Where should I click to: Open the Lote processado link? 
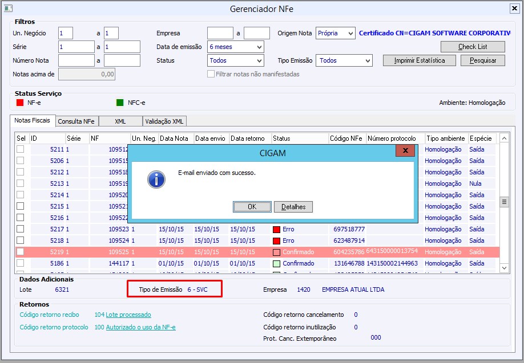[128, 315]
